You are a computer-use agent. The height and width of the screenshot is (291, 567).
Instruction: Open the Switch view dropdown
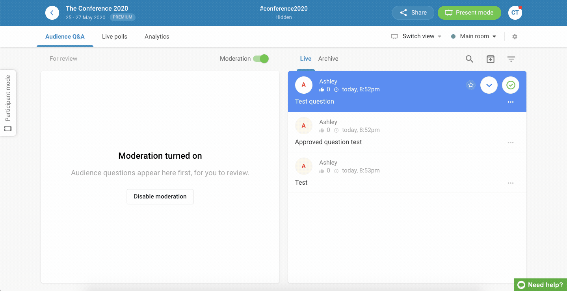coord(416,36)
